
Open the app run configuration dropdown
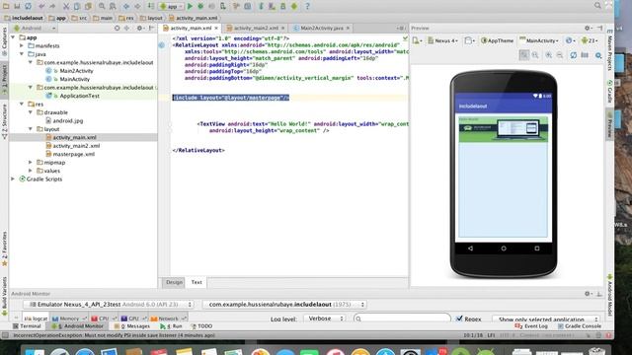coord(171,6)
